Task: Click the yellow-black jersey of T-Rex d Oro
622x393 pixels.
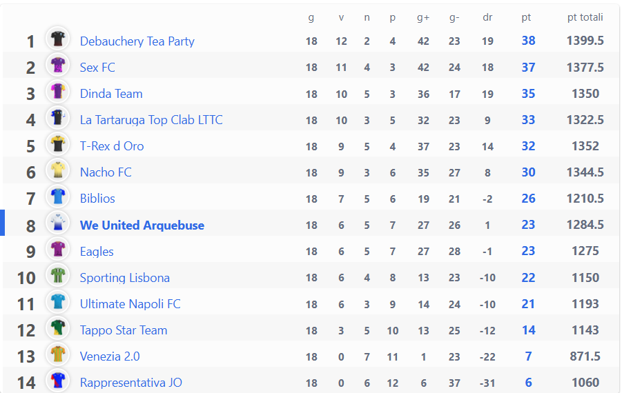Action: [58, 144]
